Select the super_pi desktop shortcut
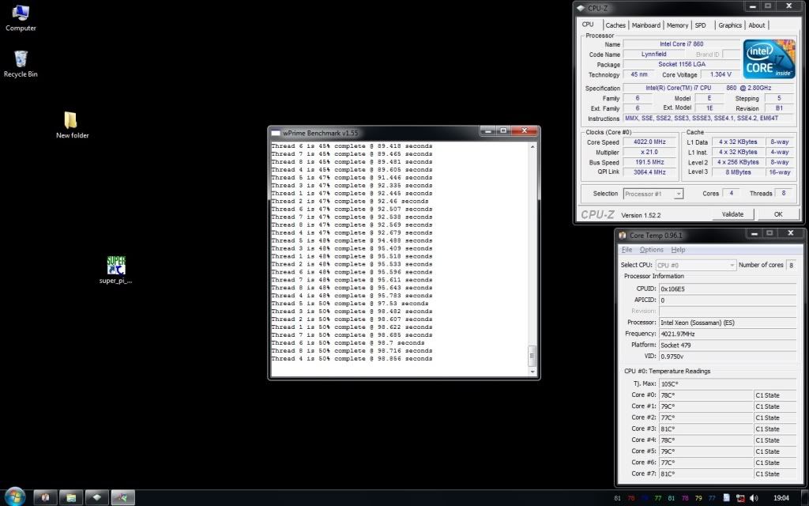 pos(115,270)
